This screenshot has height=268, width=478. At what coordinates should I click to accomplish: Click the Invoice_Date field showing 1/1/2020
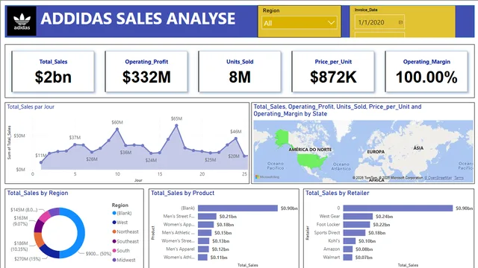point(379,22)
